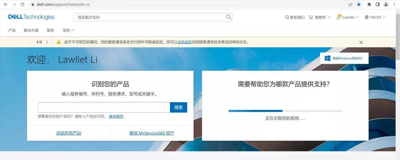Open 查找 MyService360 资产 link
This screenshot has width=400, height=160.
[x=152, y=133]
